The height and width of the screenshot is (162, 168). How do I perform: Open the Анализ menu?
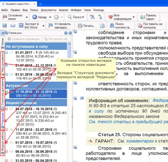tap(63, 10)
